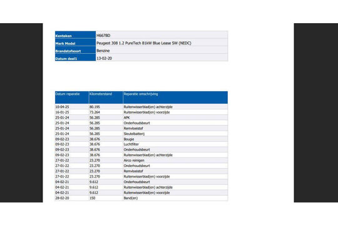Click the Peugeot 308 model description
The height and width of the screenshot is (225, 338).
(x=144, y=43)
